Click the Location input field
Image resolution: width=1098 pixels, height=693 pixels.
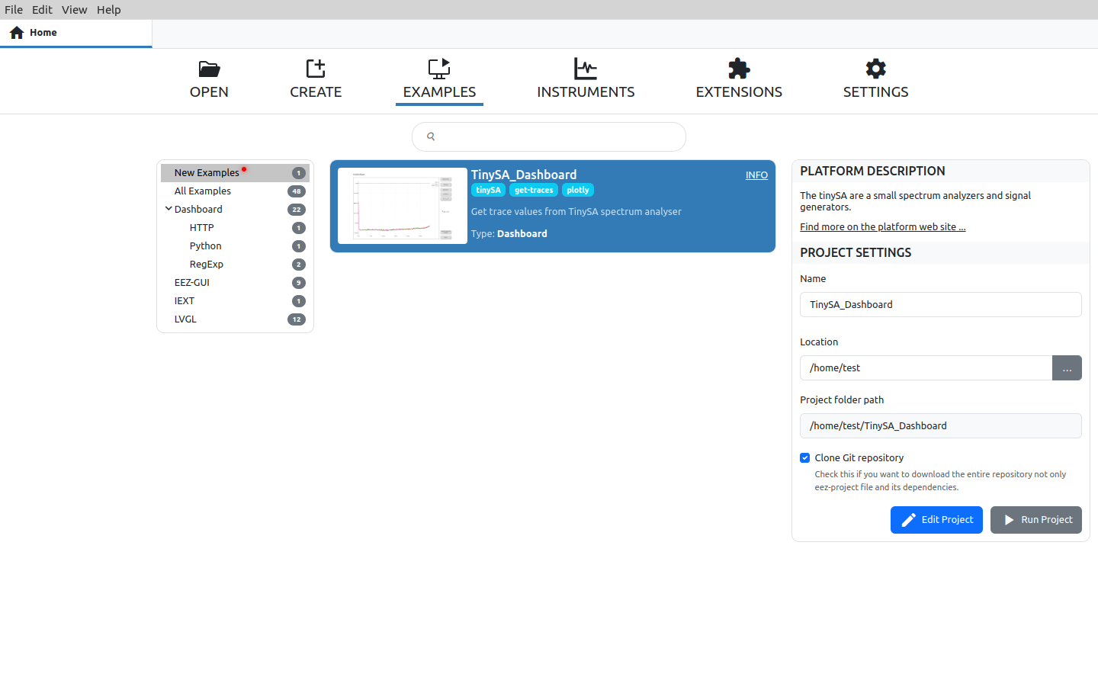[x=926, y=368]
